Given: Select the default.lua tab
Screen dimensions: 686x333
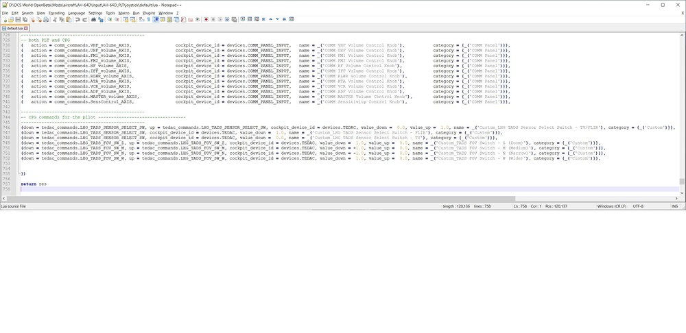Looking at the screenshot, I should pos(14,28).
